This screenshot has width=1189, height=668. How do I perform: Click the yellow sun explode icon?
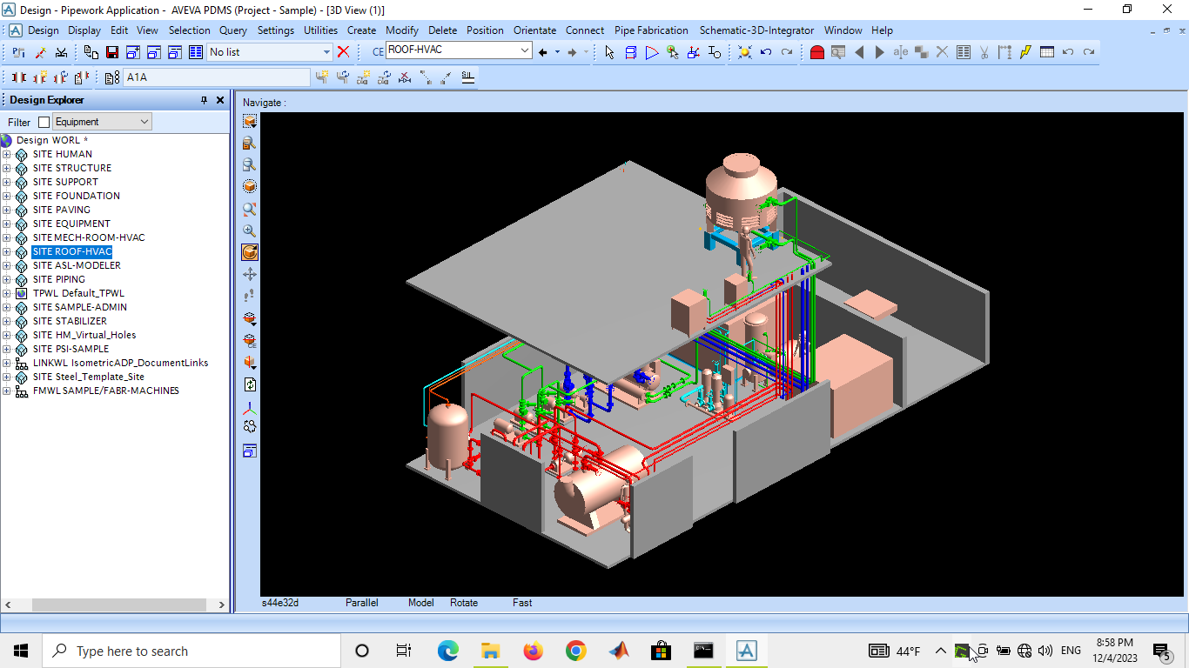745,52
